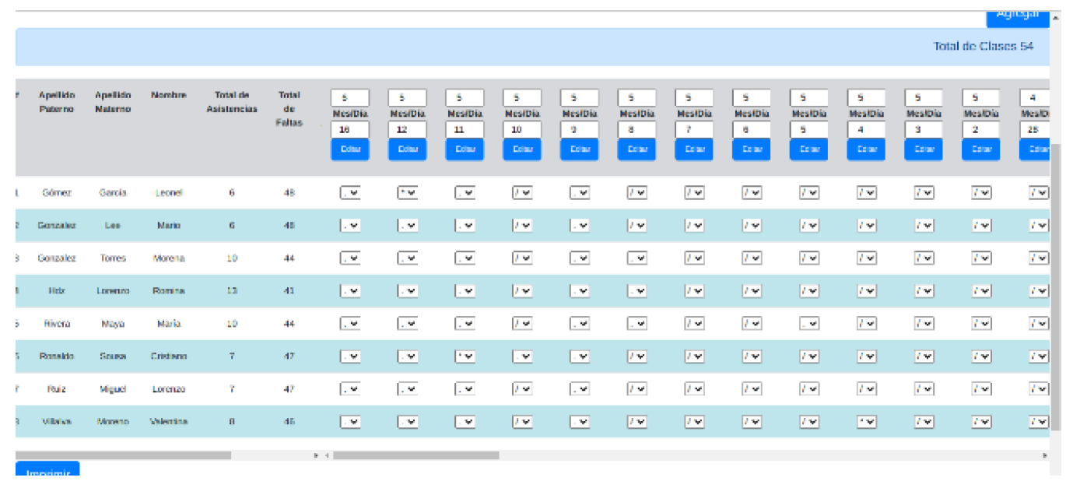1073x495 pixels.
Task: Open Valentina's attendance dropdown for day 9
Action: point(580,422)
